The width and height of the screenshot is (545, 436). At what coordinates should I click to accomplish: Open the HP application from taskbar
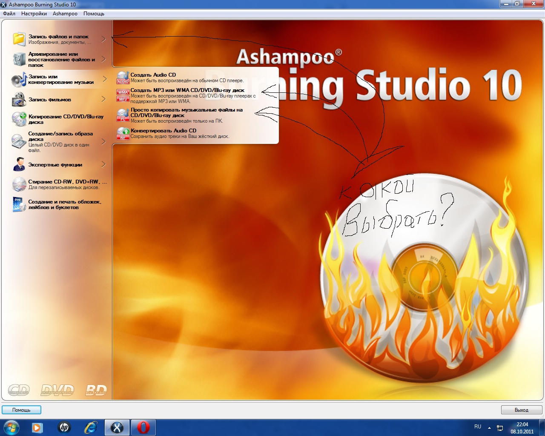pos(64,427)
